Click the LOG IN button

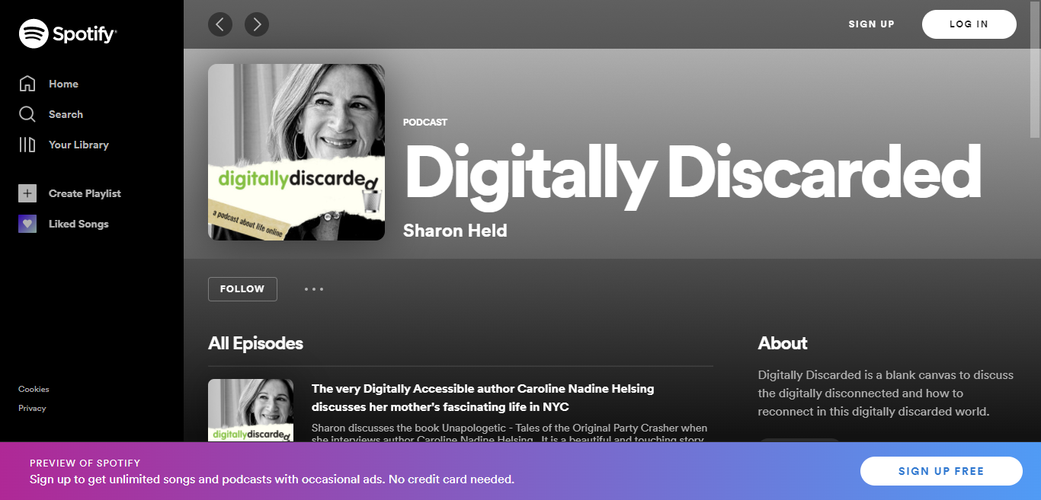click(x=969, y=24)
